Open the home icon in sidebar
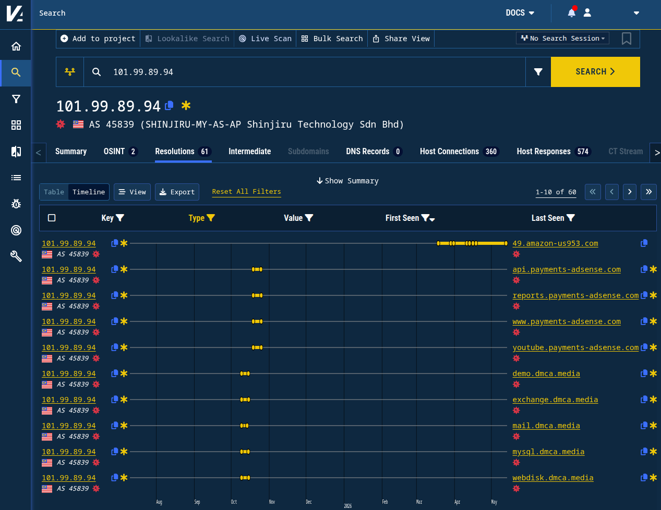This screenshot has height=510, width=661. click(x=16, y=46)
